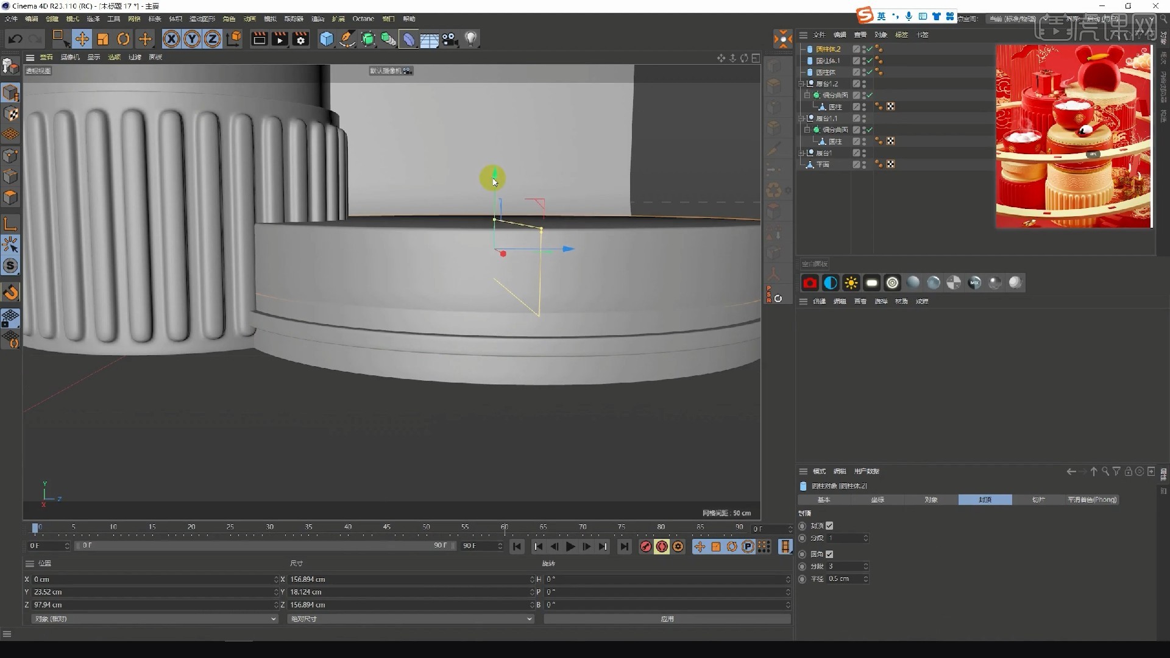Toggle the 封顶 caps checkbox
1170x658 pixels.
point(829,525)
